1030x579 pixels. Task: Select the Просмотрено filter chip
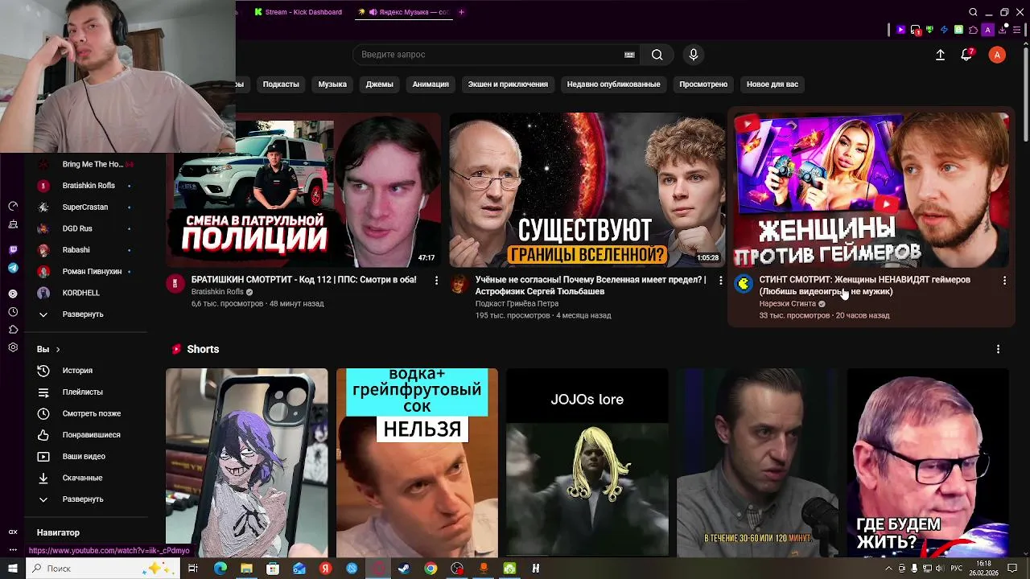click(x=703, y=84)
